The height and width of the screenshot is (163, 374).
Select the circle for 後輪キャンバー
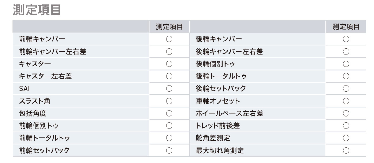346,39
